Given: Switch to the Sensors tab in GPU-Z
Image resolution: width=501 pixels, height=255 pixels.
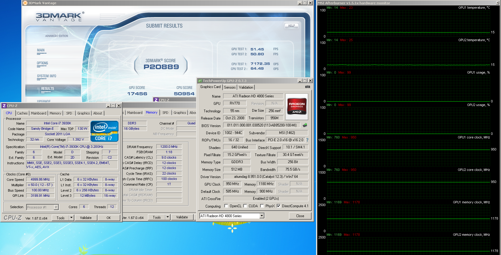Looking at the screenshot, I should [x=230, y=87].
